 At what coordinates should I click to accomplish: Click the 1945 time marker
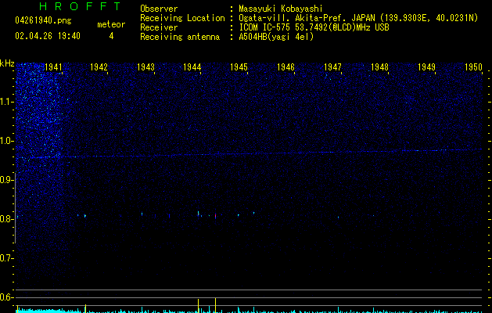(239, 67)
